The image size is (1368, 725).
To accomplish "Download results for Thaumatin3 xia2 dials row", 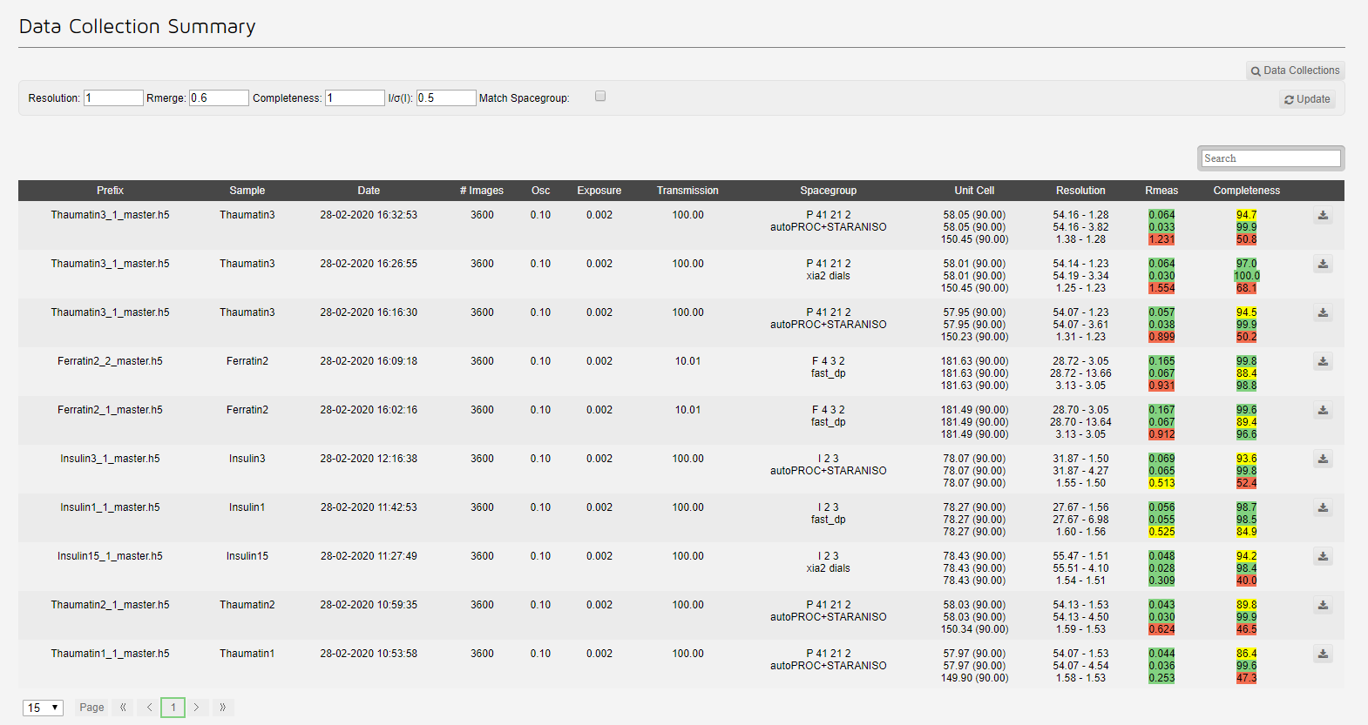I will click(1323, 265).
